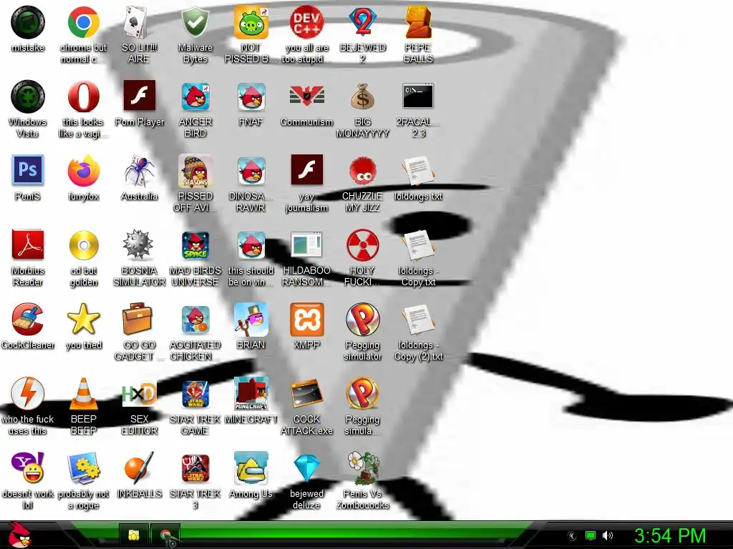The width and height of the screenshot is (733, 549).
Task: Open the folder button on the taskbar
Action: pos(134,535)
